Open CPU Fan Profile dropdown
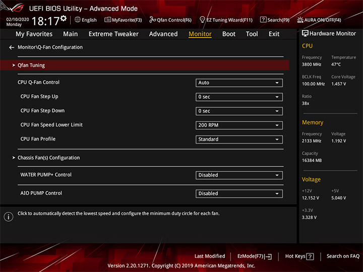The image size is (363, 272). tap(239, 140)
